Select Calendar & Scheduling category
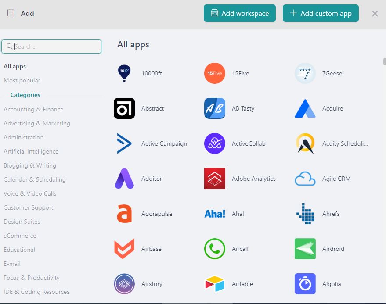 tap(35, 179)
